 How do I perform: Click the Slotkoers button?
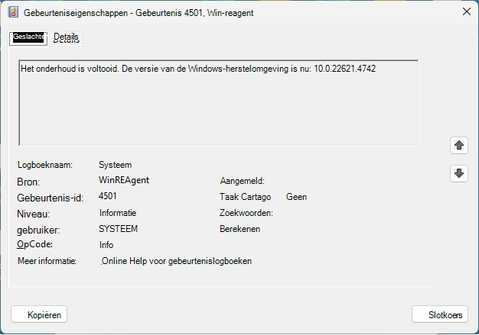point(440,314)
